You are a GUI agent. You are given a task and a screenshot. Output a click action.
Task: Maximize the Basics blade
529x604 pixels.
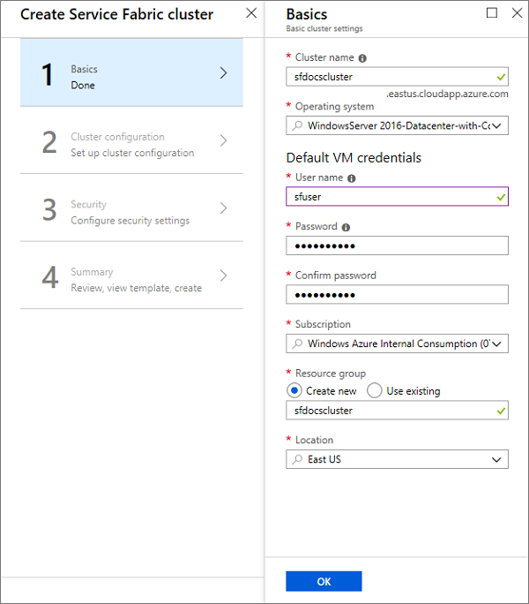point(492,13)
